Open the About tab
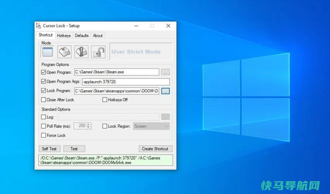The height and width of the screenshot is (194, 330). click(98, 36)
